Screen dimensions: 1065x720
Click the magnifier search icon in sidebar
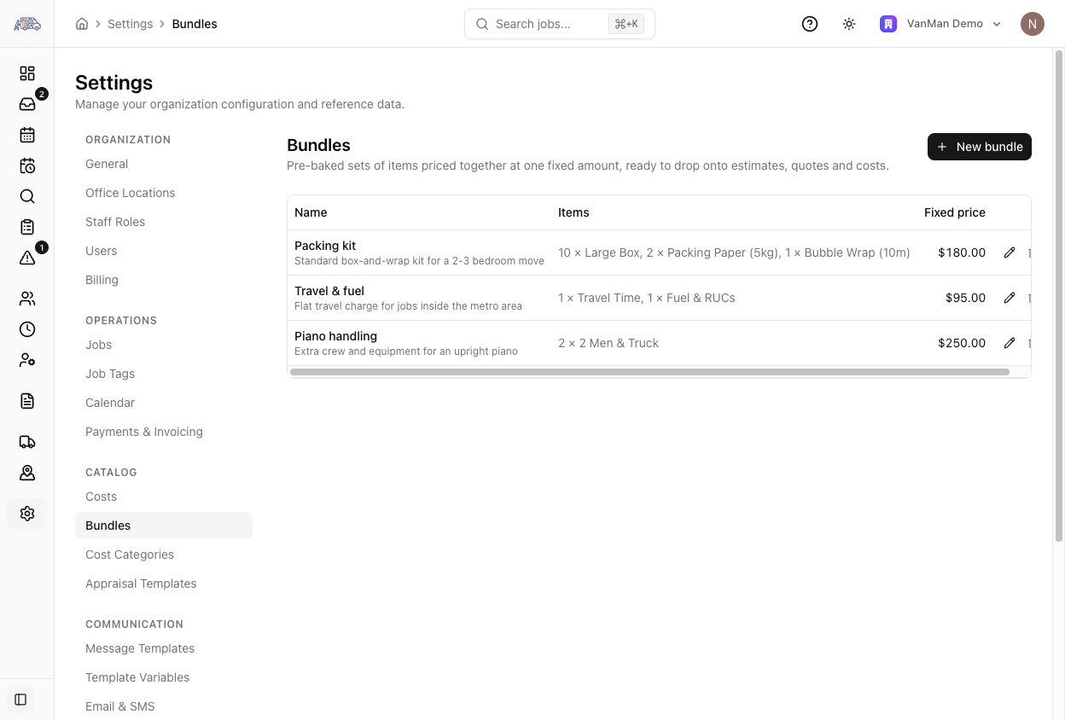pyautogui.click(x=27, y=196)
